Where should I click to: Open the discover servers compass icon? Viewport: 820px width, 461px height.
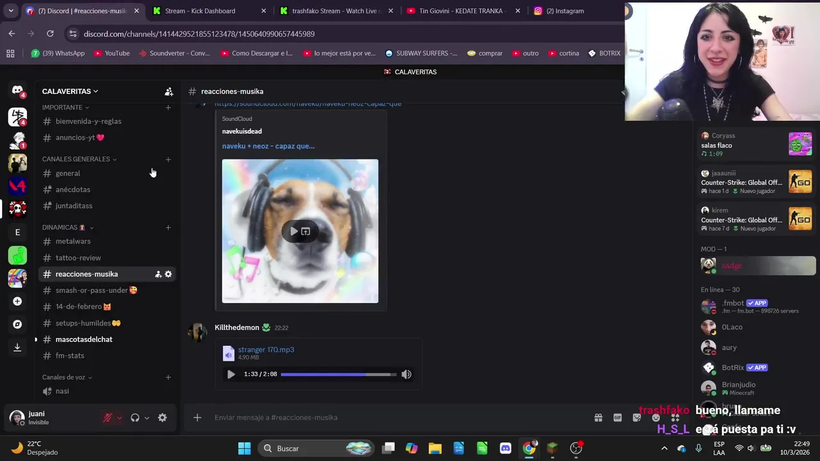tap(17, 324)
